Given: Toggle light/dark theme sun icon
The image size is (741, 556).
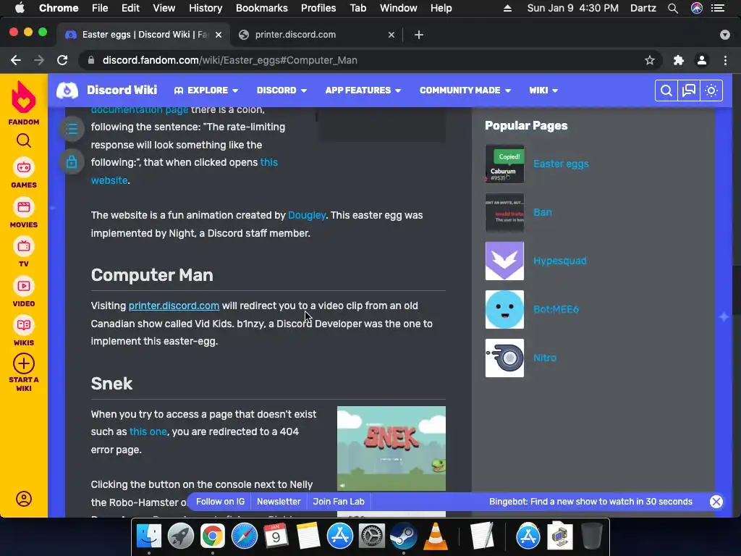Looking at the screenshot, I should 711,90.
